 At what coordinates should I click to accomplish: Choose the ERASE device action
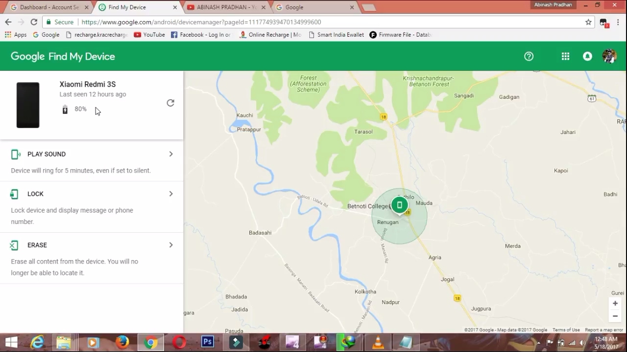coord(37,245)
